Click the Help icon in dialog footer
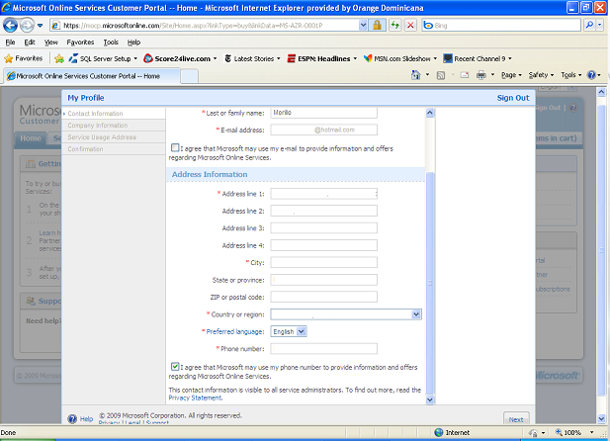 click(x=72, y=419)
